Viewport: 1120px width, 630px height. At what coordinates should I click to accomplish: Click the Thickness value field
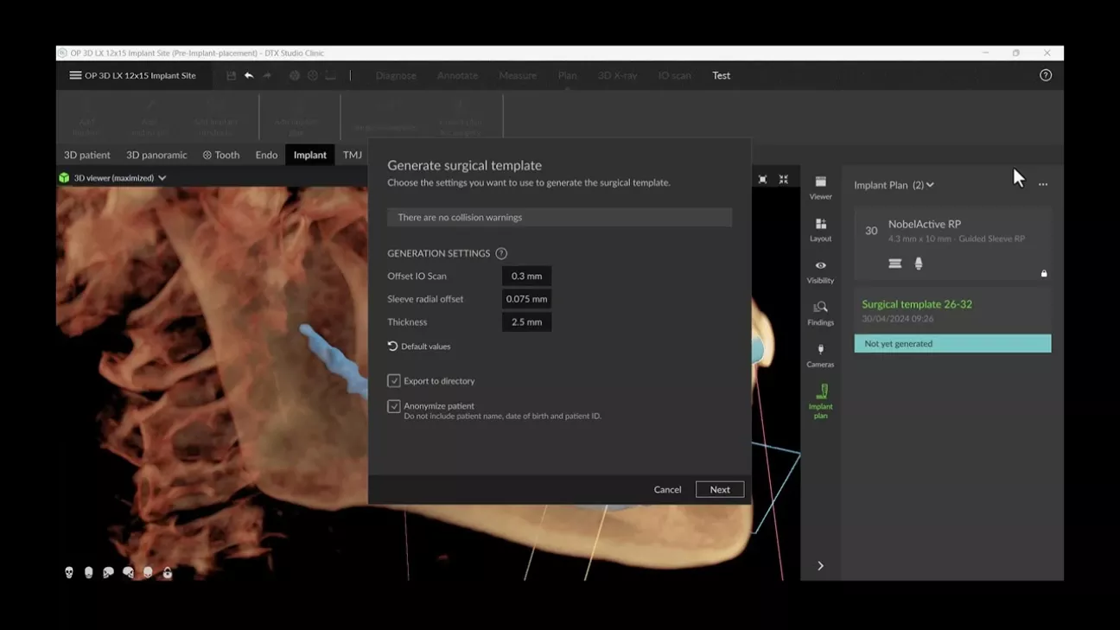(526, 321)
